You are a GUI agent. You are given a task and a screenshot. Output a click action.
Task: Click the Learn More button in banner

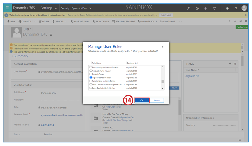[x=166, y=15]
